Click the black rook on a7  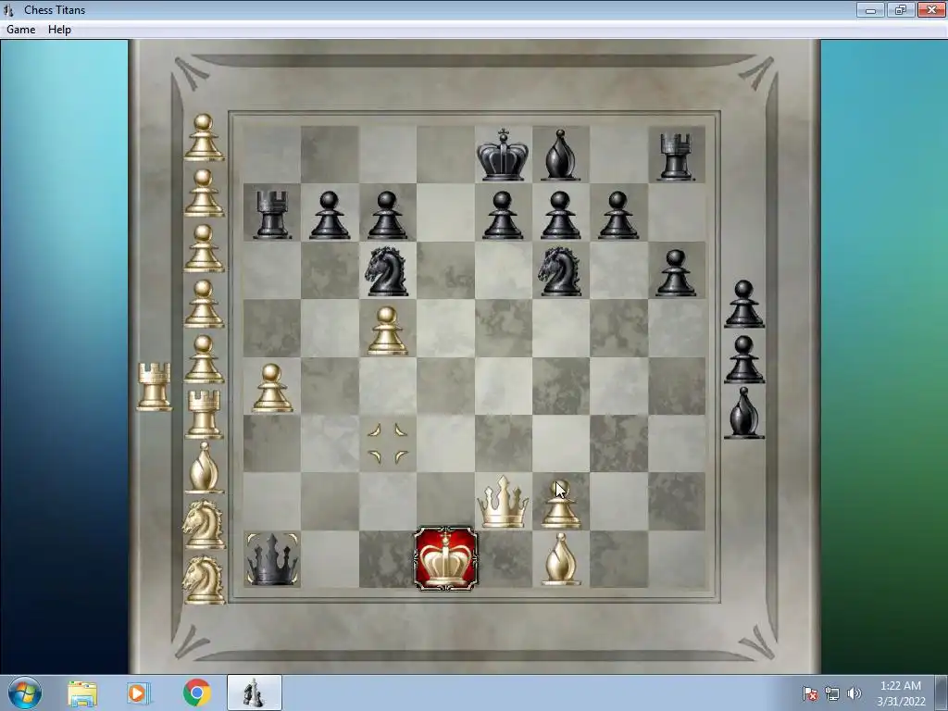coord(272,215)
